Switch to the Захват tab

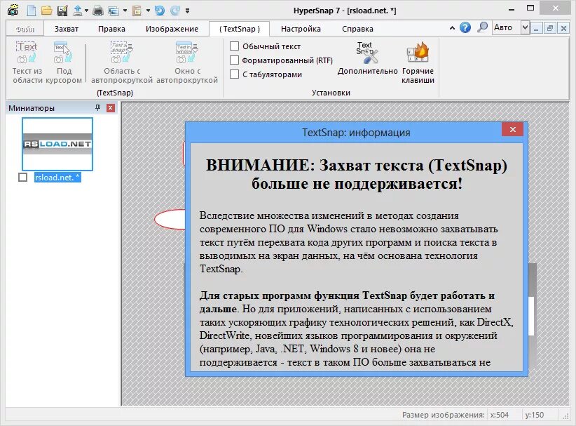(x=67, y=29)
